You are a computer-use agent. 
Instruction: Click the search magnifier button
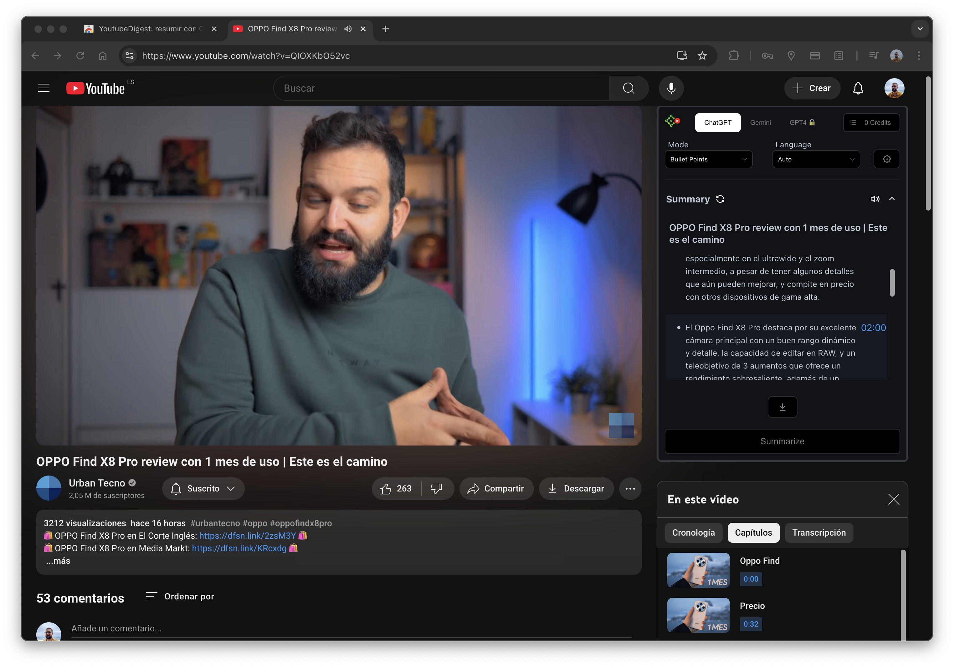[628, 88]
